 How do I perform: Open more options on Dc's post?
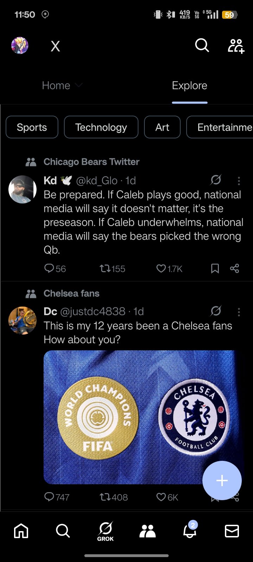pyautogui.click(x=239, y=312)
